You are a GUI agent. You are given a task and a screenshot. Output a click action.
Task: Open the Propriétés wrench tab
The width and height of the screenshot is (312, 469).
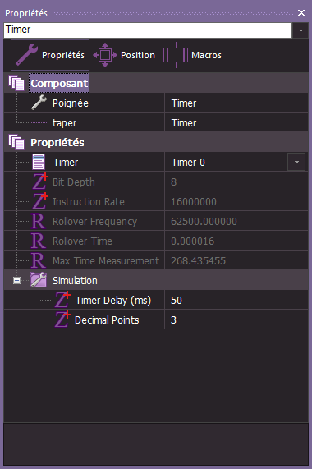point(50,55)
